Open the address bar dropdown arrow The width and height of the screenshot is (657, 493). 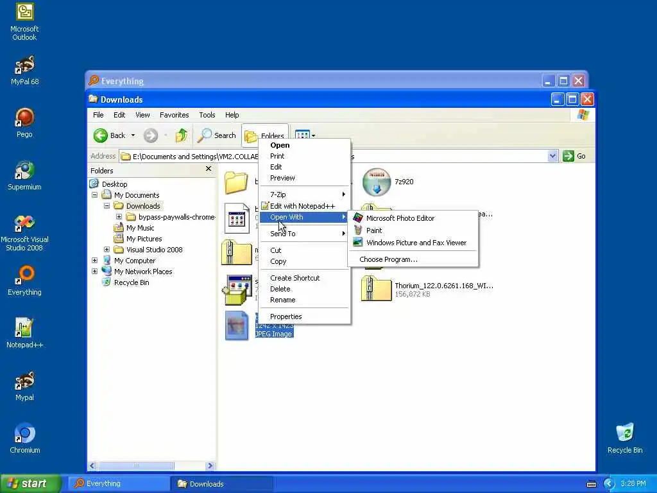pos(552,156)
